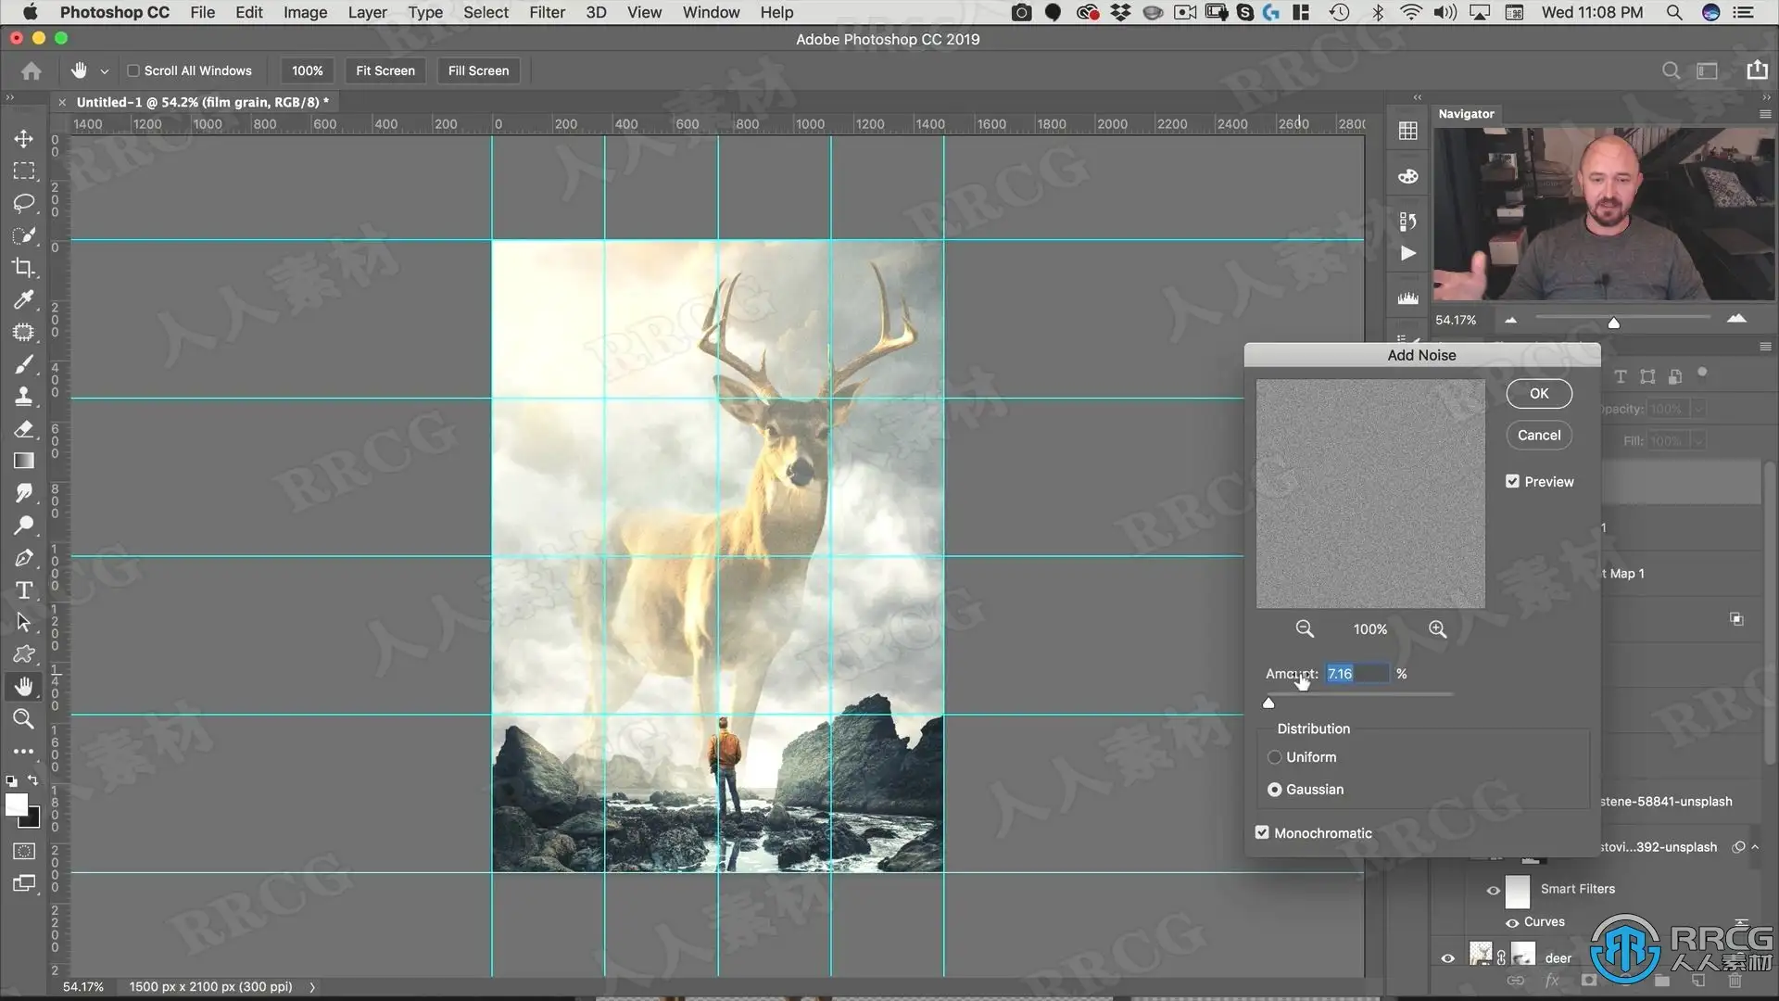Select the Horizontal Type tool
The height and width of the screenshot is (1001, 1779).
tap(23, 590)
